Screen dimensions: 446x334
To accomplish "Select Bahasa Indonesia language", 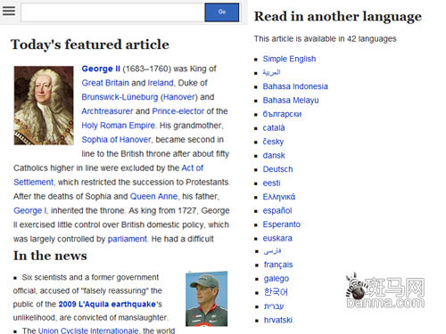I will (295, 86).
